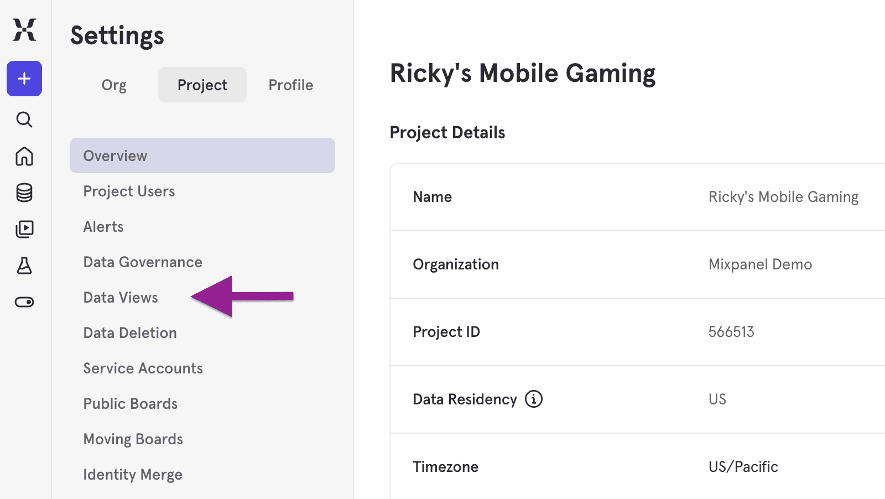Click the Data Management database icon
This screenshot has width=885, height=499.
coord(24,193)
